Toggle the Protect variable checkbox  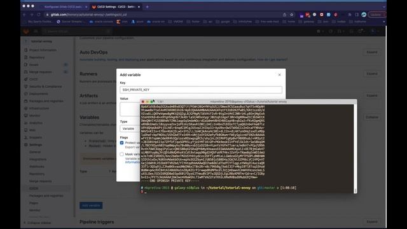coord(121,142)
